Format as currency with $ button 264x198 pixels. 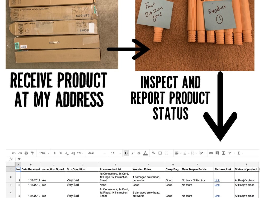coord(55,153)
